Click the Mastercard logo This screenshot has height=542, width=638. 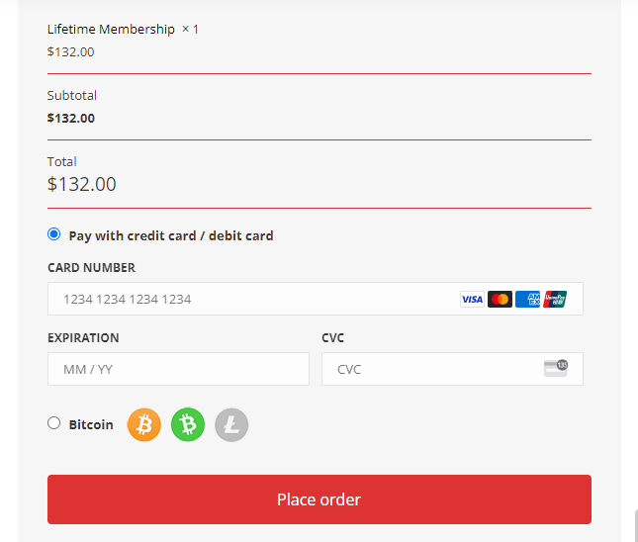500,299
